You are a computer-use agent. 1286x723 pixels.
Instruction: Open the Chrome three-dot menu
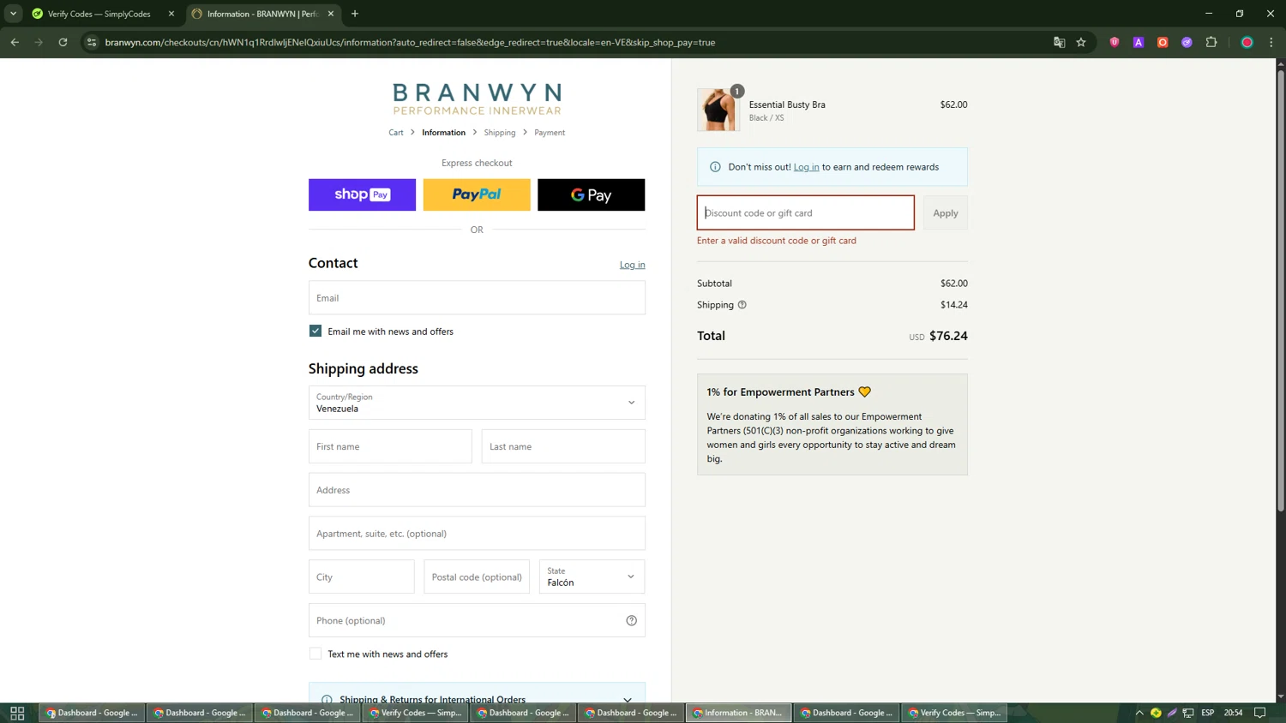pos(1271,42)
